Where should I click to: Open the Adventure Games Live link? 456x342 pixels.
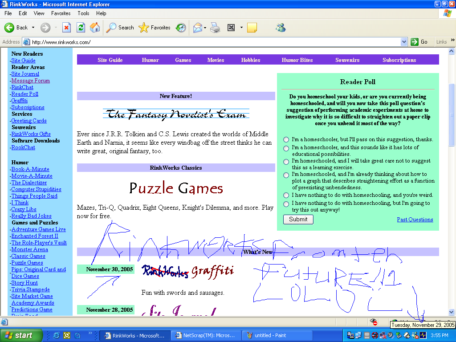click(x=39, y=229)
